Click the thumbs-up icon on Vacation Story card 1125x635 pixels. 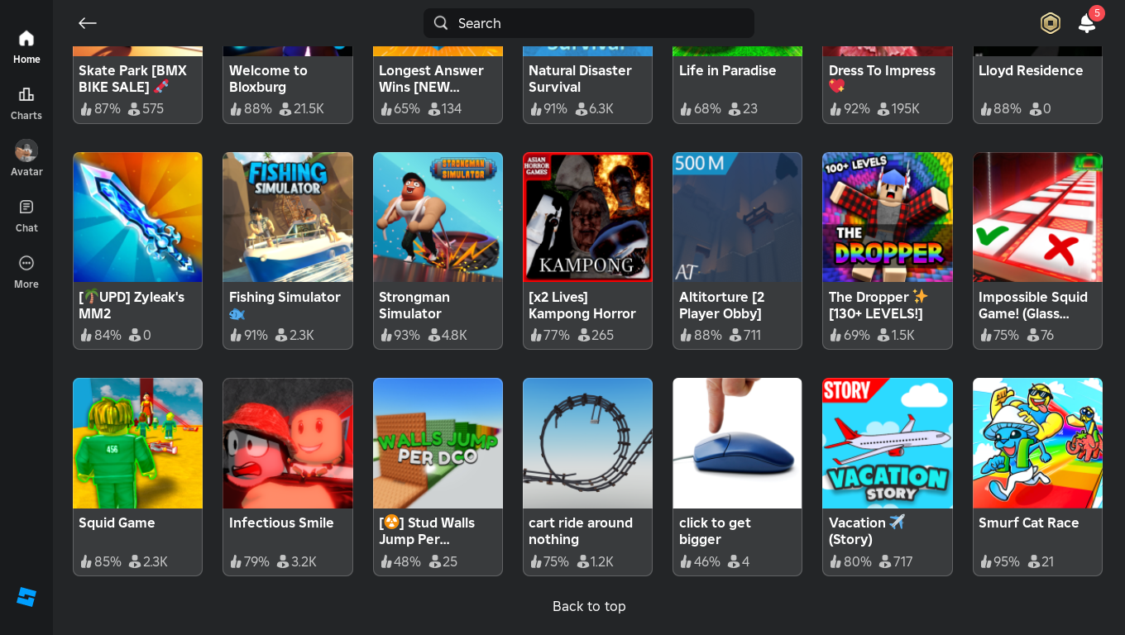point(835,561)
